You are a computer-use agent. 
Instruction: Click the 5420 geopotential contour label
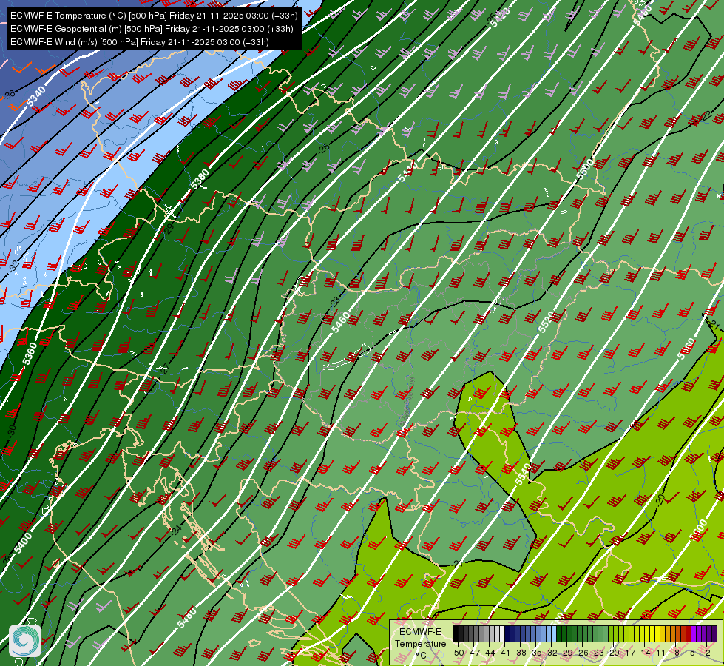click(x=500, y=16)
